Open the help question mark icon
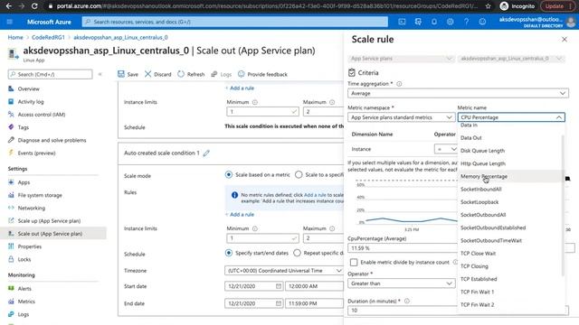579x325 pixels. pyautogui.click(x=467, y=22)
